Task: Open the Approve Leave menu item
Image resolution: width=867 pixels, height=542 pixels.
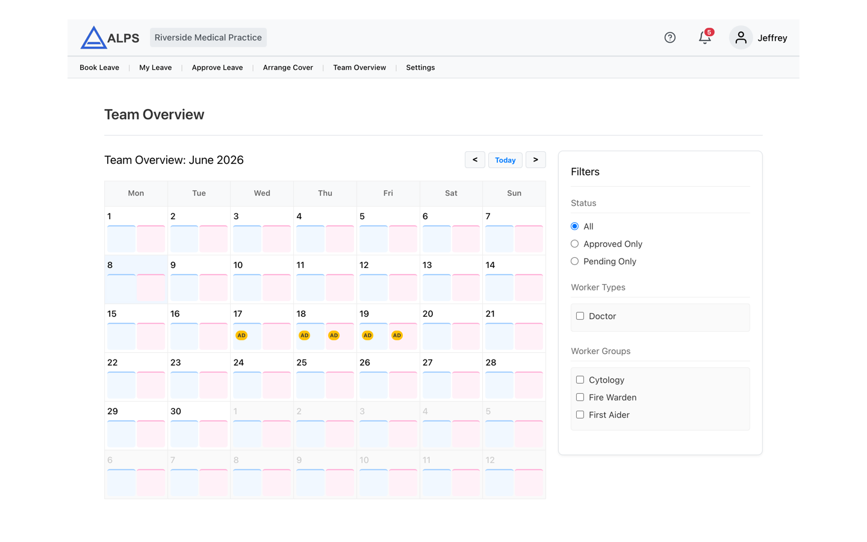Action: pos(217,67)
